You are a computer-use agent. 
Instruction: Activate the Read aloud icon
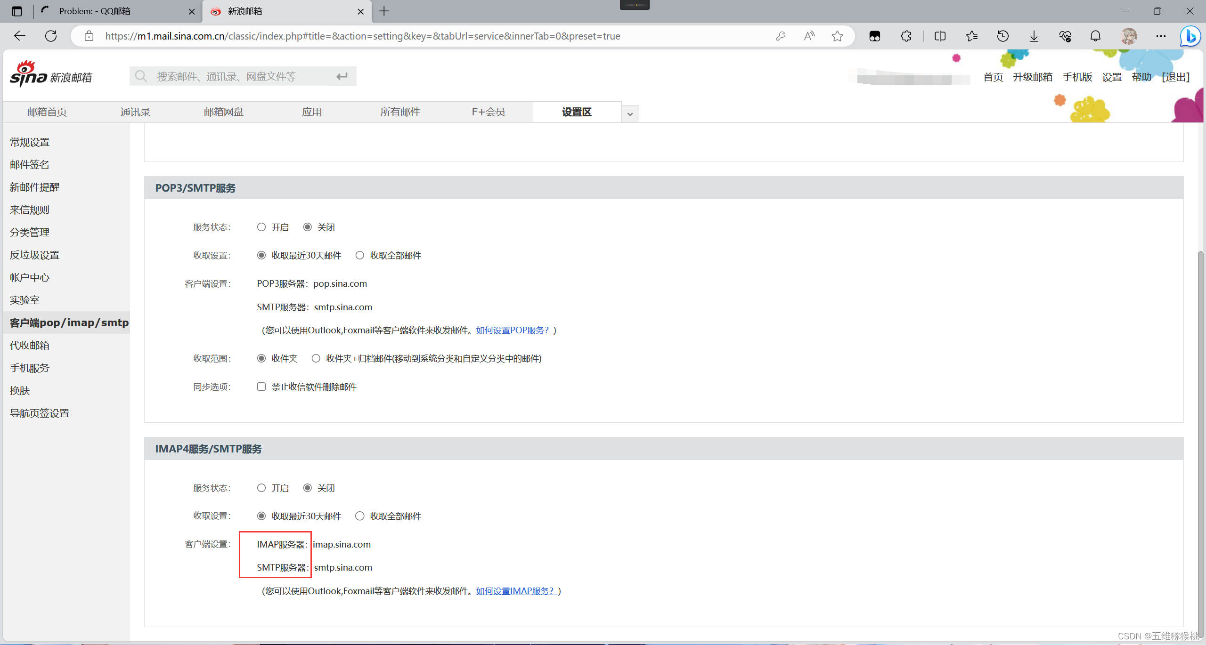pyautogui.click(x=809, y=36)
